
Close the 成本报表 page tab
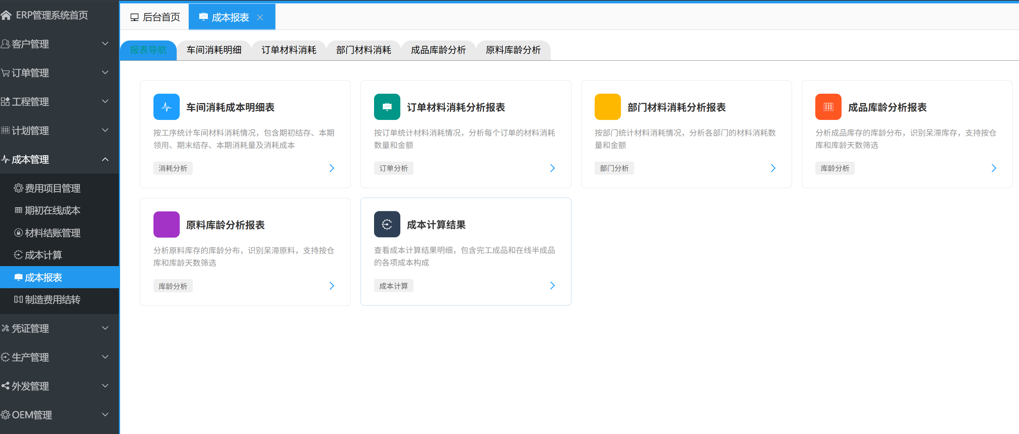pos(260,17)
